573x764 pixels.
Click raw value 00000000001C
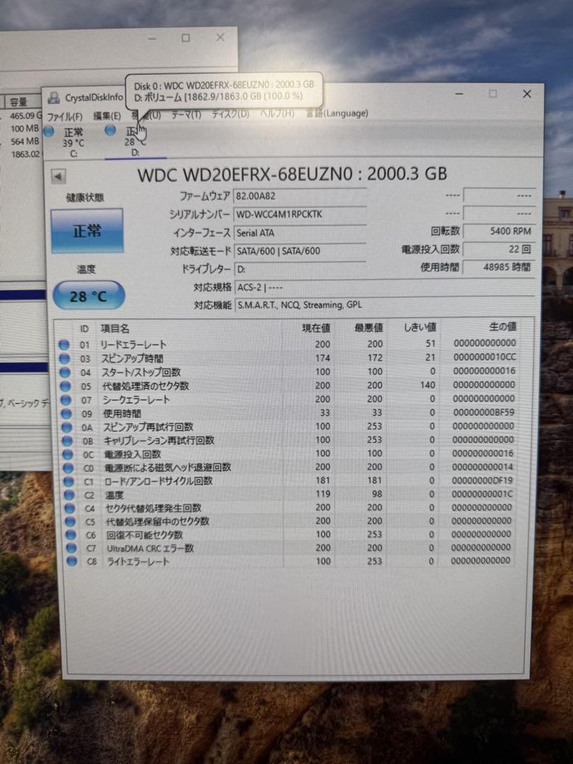pyautogui.click(x=482, y=494)
